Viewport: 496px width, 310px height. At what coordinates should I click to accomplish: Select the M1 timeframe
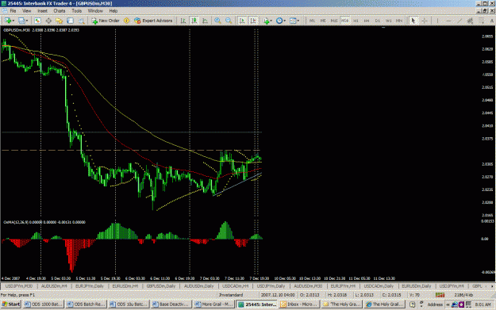tap(312, 21)
